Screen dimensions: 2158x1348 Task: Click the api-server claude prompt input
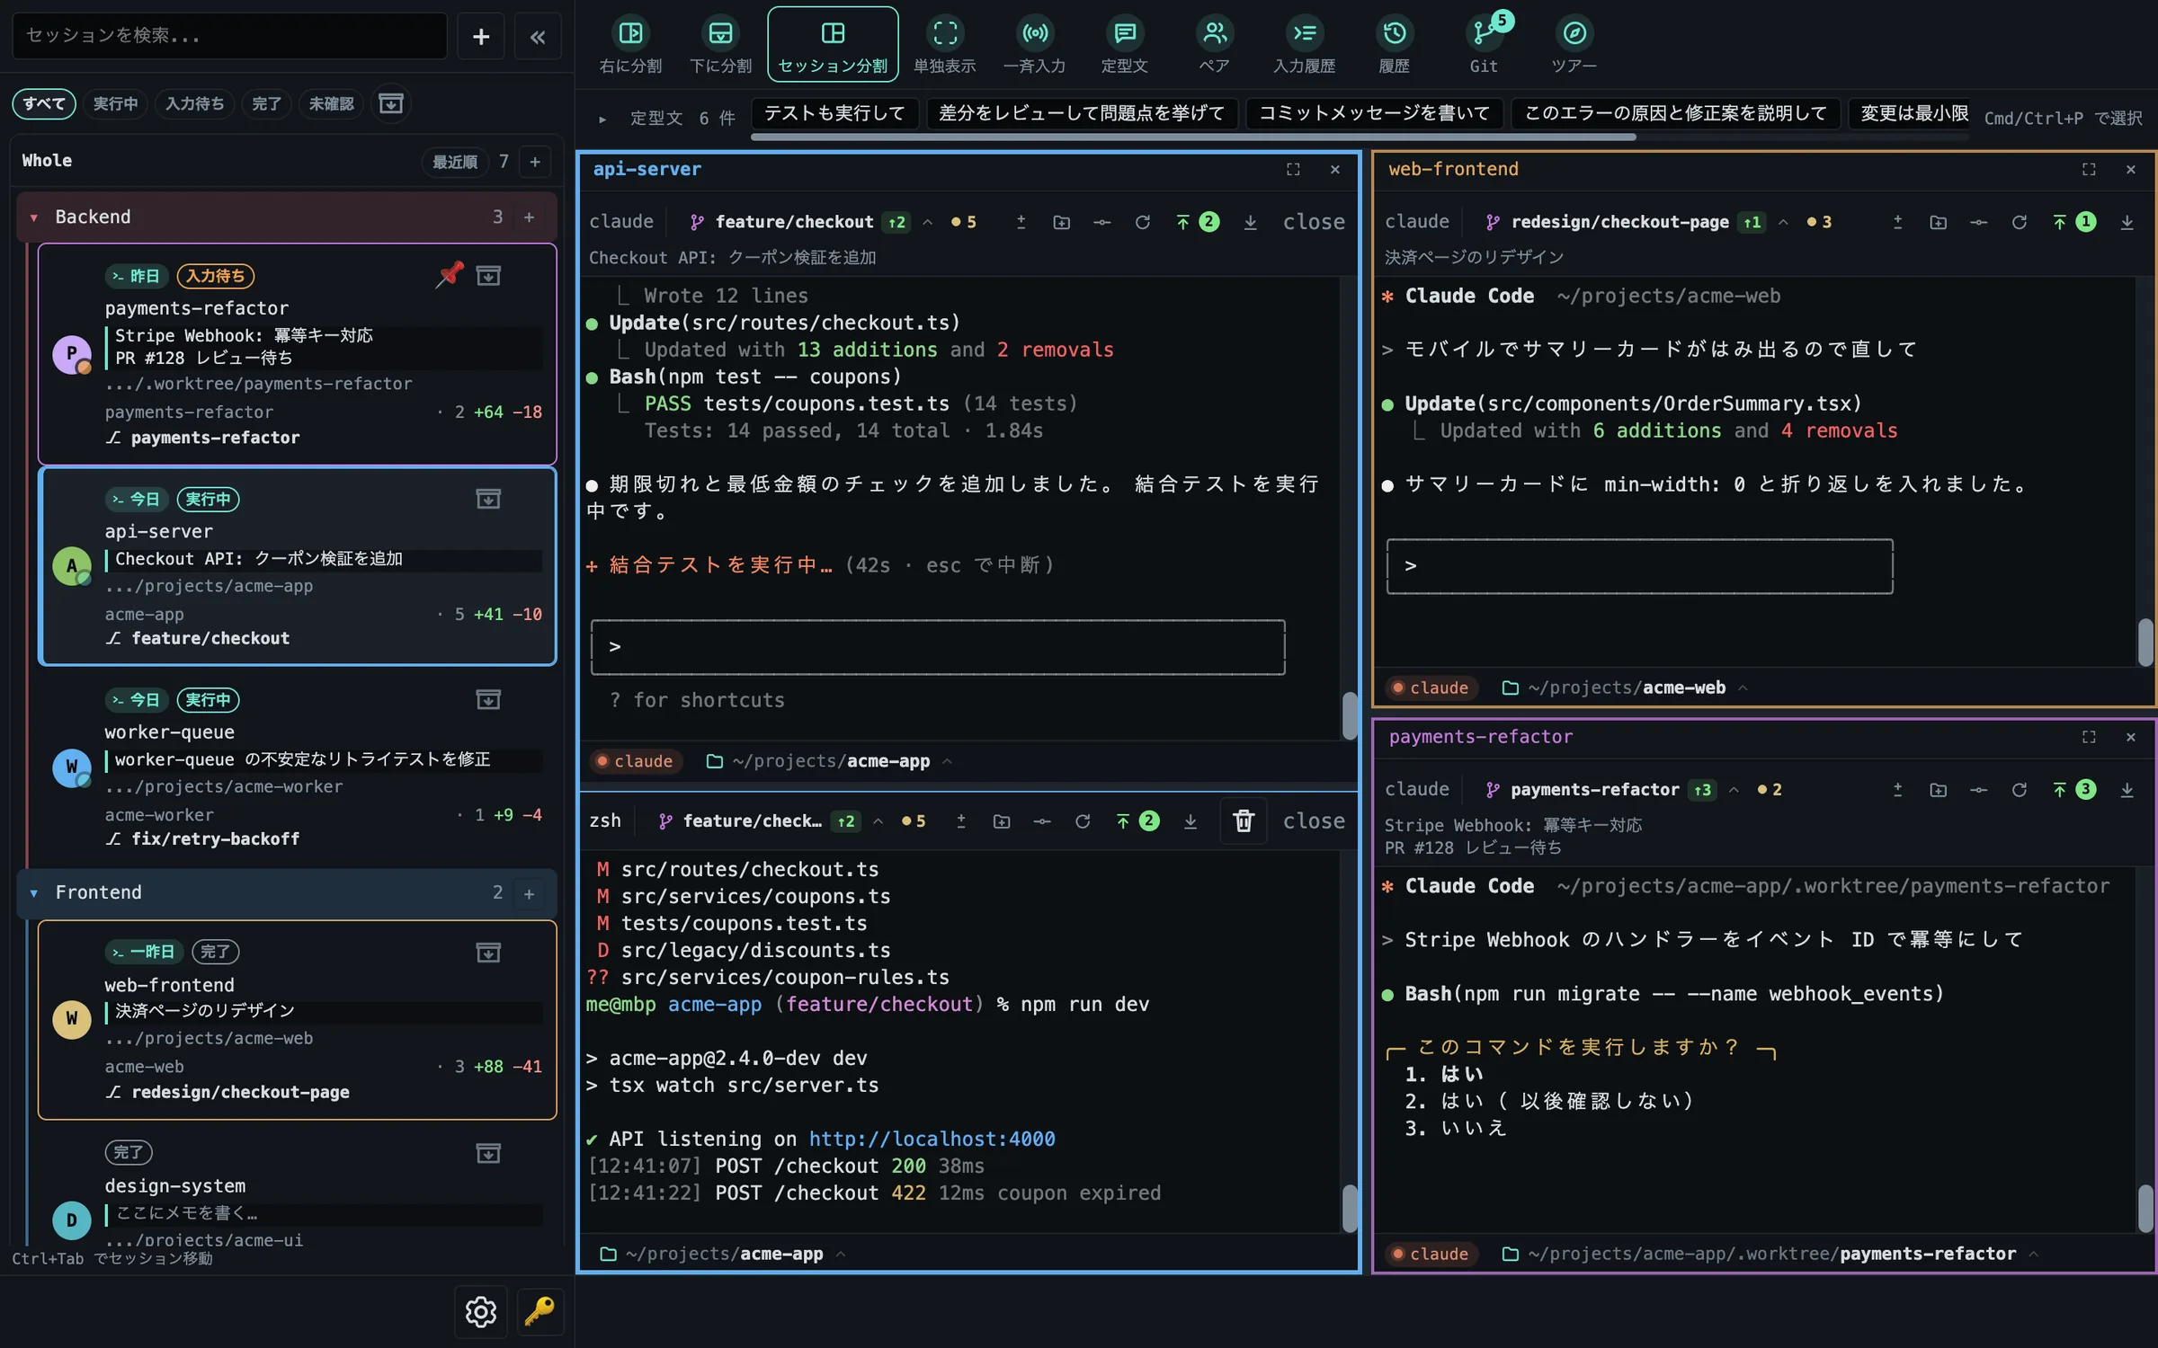(x=938, y=647)
